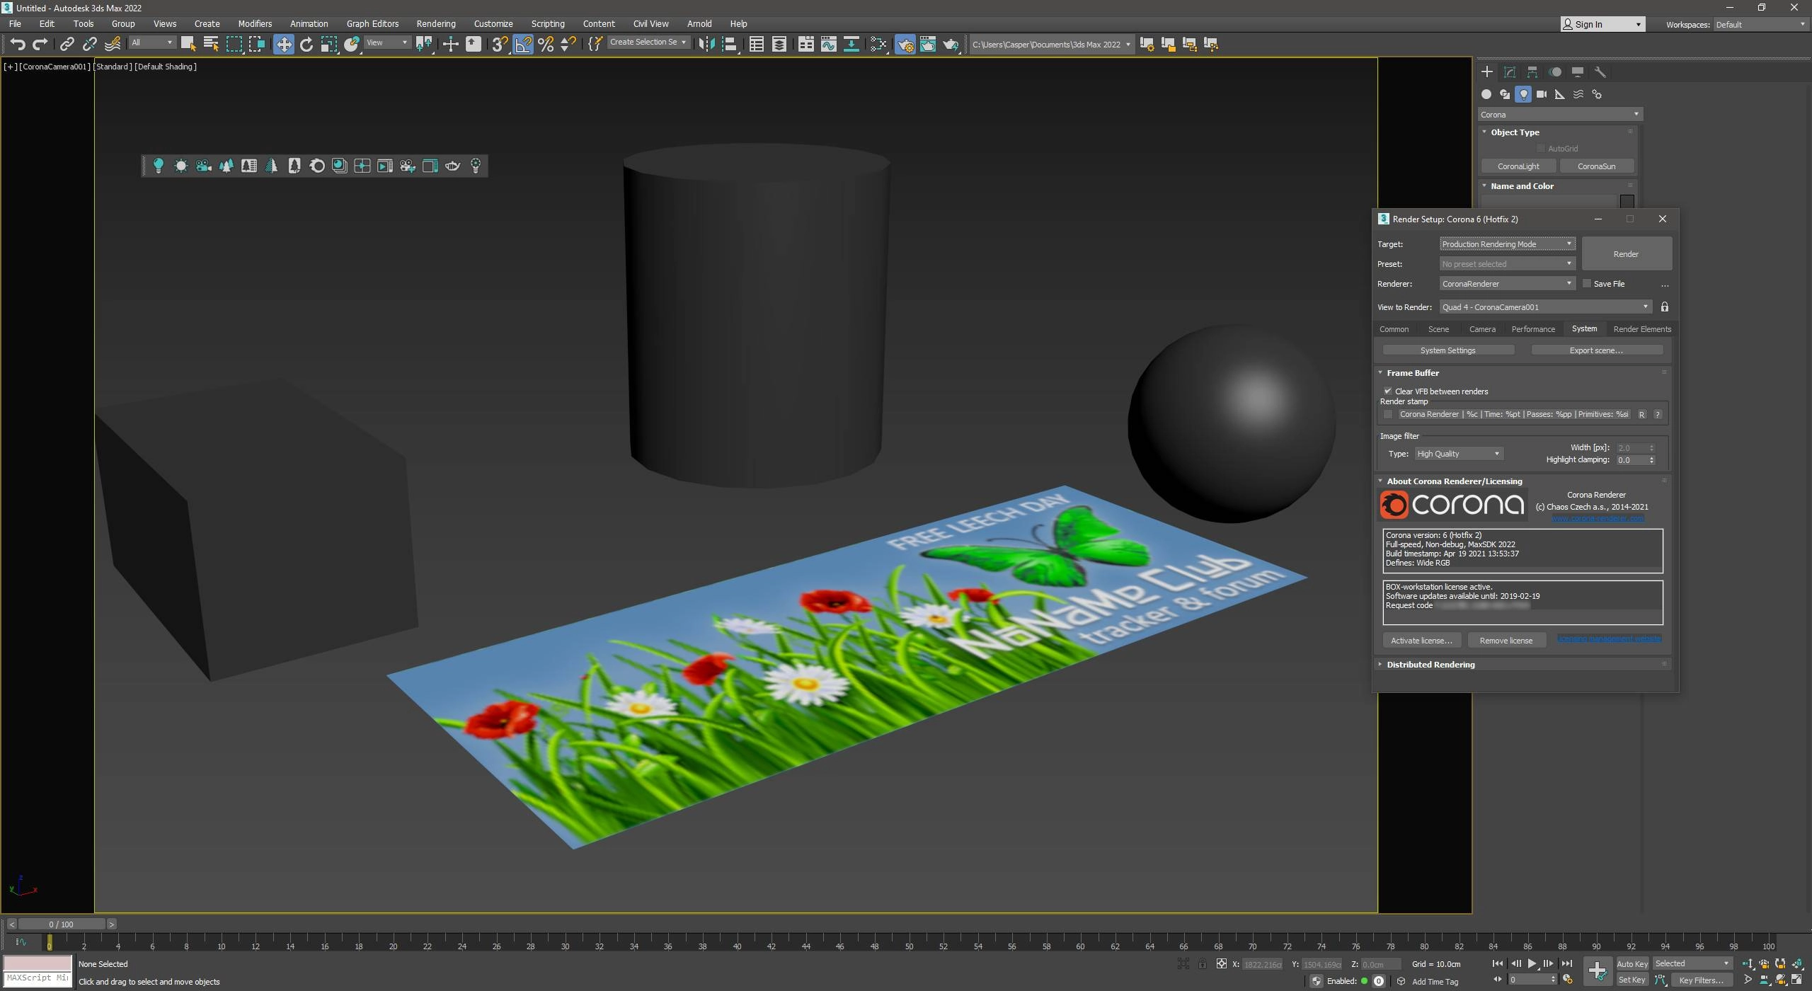Click Corona toolbar sun icon
Screen dimensions: 1812x991
(x=180, y=166)
